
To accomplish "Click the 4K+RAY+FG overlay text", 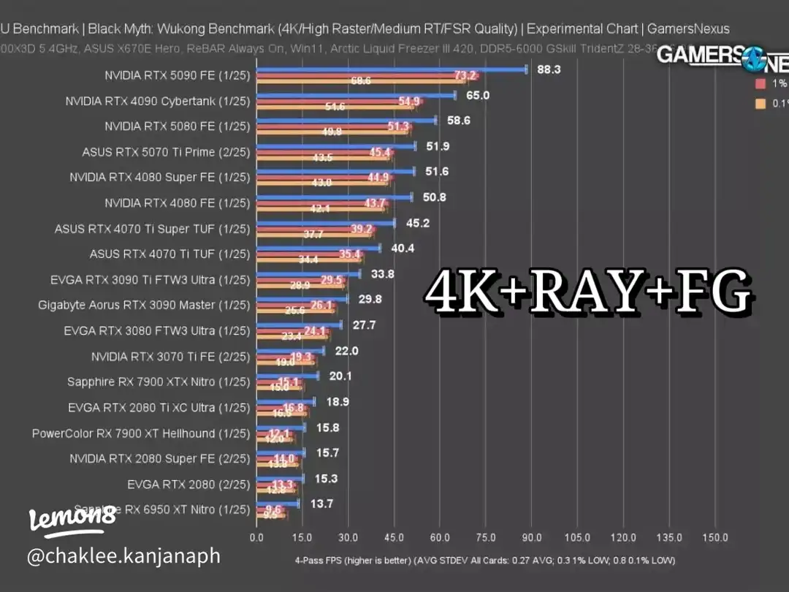I will [588, 292].
